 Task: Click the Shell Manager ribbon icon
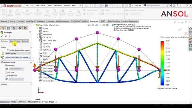(x=47, y=13)
